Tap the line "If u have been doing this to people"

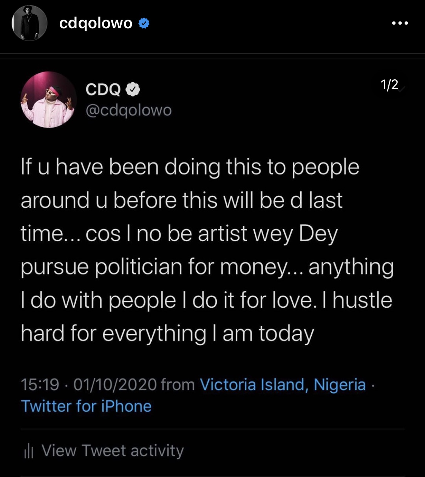click(x=190, y=167)
